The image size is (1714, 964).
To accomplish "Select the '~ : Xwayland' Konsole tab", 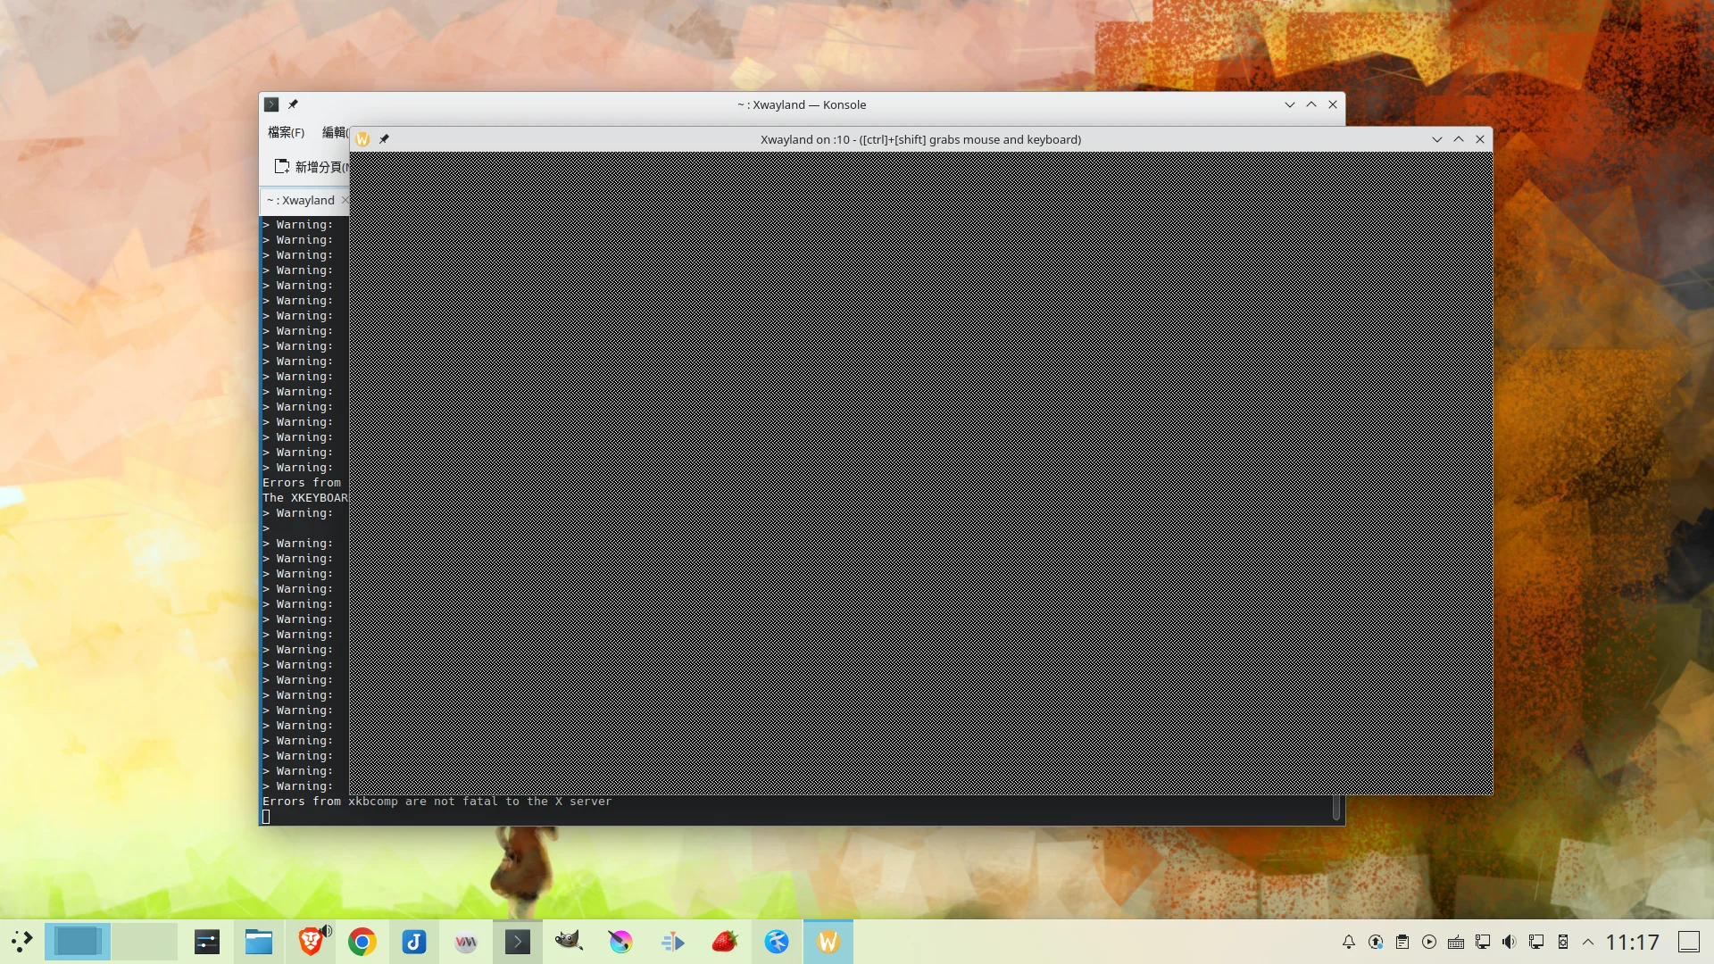I will 301,201.
